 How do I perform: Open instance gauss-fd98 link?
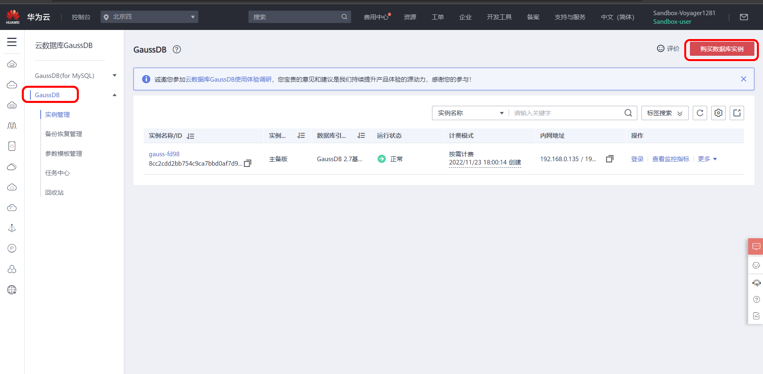[x=164, y=154]
